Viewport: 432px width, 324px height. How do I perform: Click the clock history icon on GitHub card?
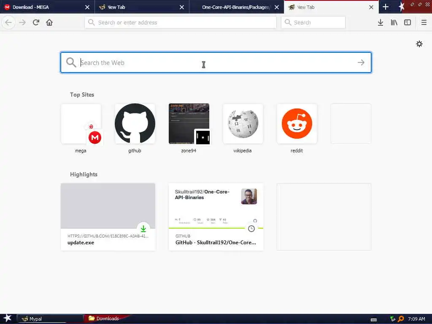[x=251, y=228]
